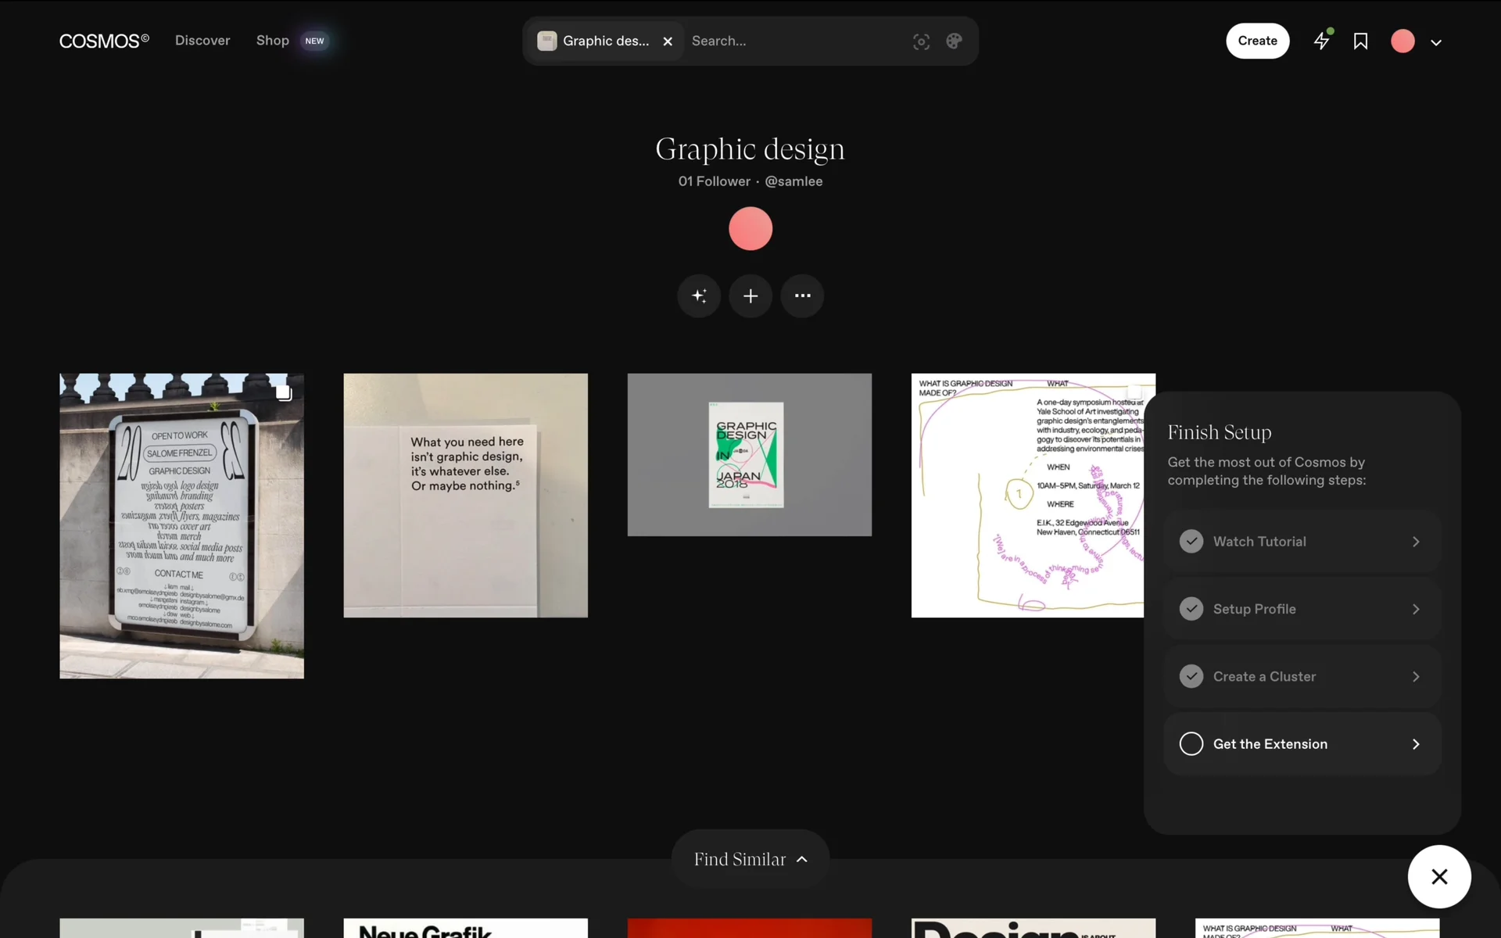Click the sparkle AI icon button

click(699, 295)
